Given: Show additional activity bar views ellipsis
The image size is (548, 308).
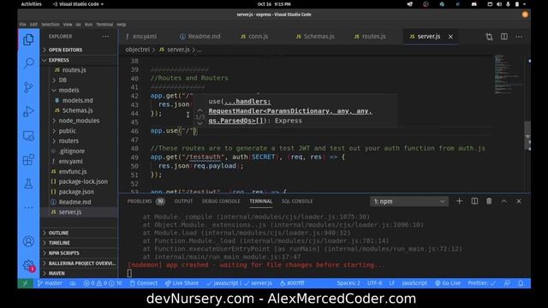Looking at the screenshot, I should (x=28, y=207).
